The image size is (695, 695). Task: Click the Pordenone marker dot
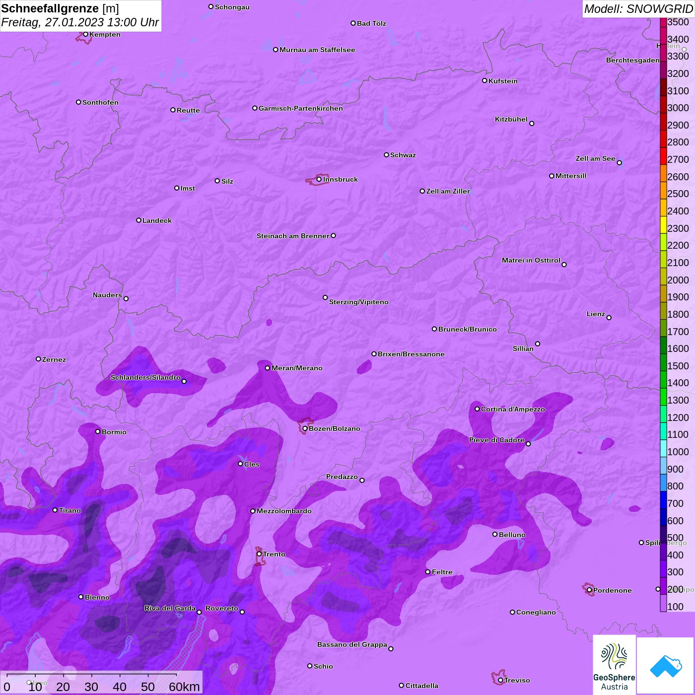589,590
